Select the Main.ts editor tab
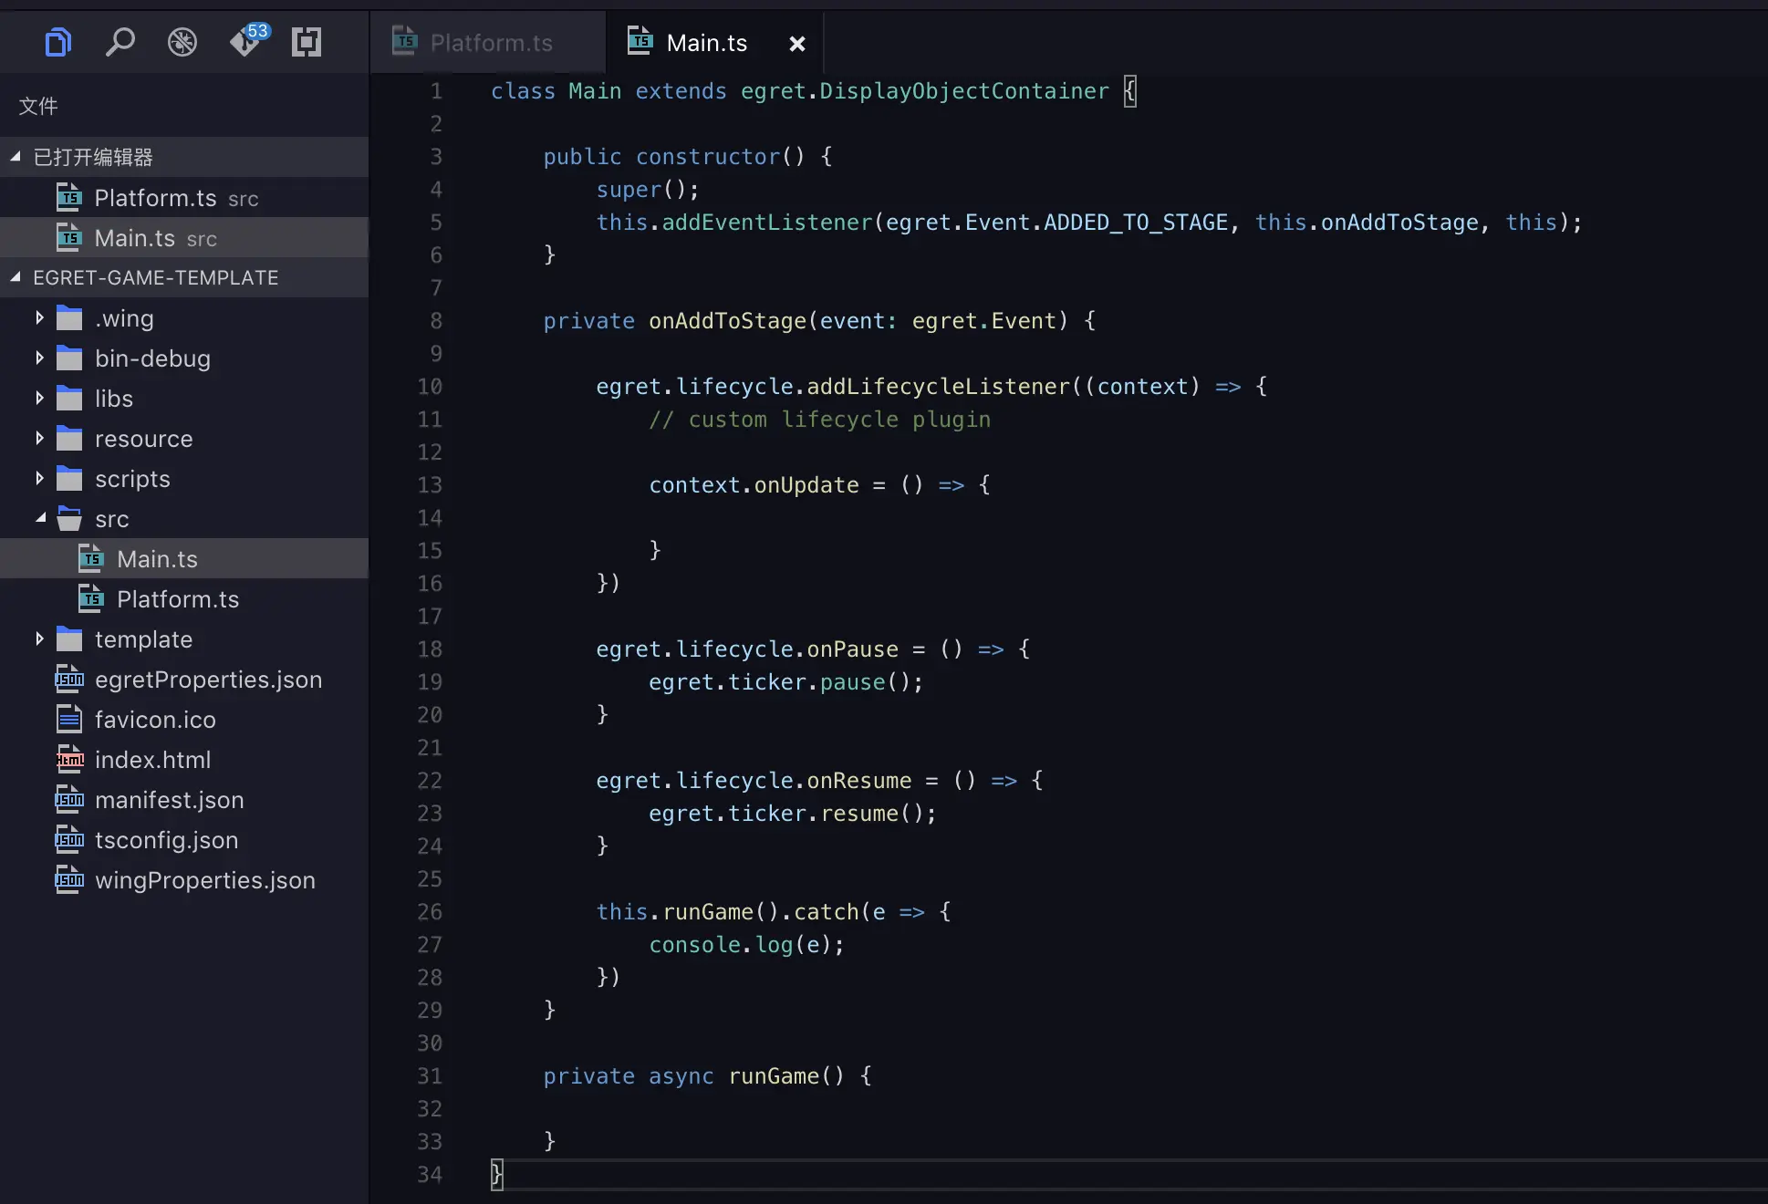Viewport: 1768px width, 1204px height. click(x=705, y=43)
